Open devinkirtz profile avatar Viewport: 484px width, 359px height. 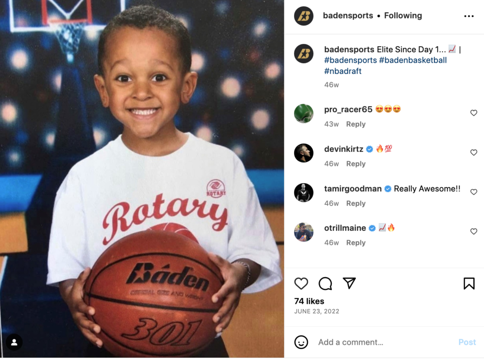tap(303, 153)
